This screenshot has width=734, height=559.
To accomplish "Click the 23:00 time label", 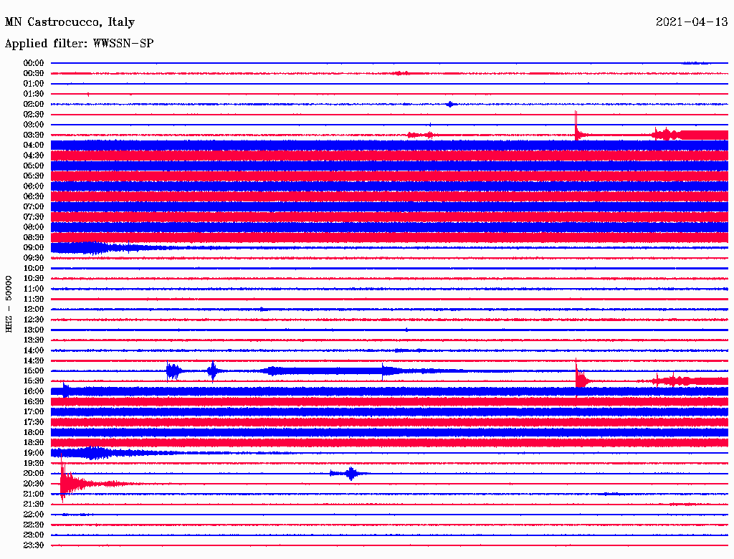I will 33,535.
